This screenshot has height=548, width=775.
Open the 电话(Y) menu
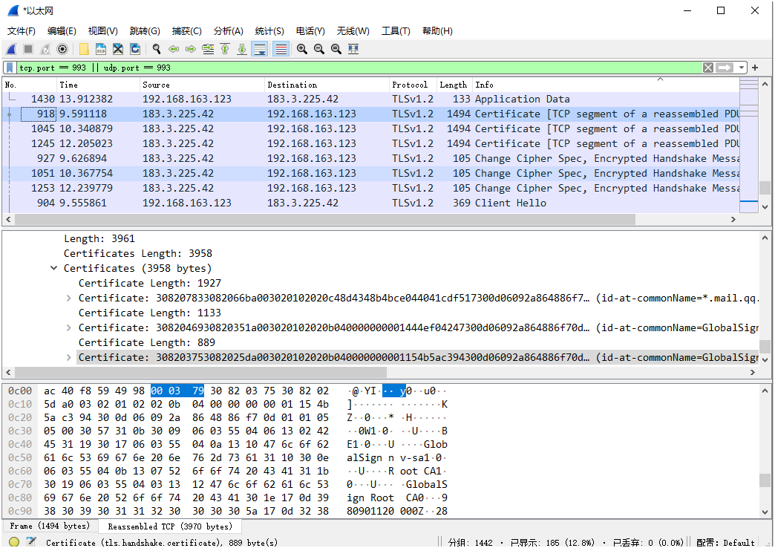click(x=310, y=31)
